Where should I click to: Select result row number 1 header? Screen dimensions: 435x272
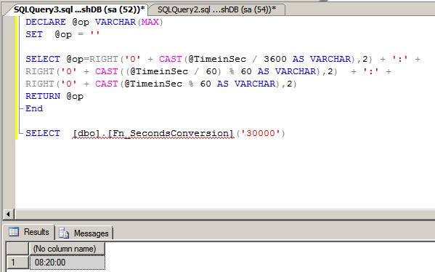pyautogui.click(x=17, y=263)
